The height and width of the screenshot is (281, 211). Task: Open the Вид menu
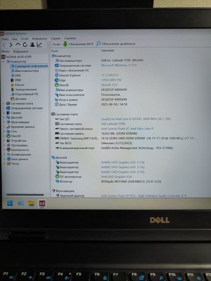click(14, 39)
